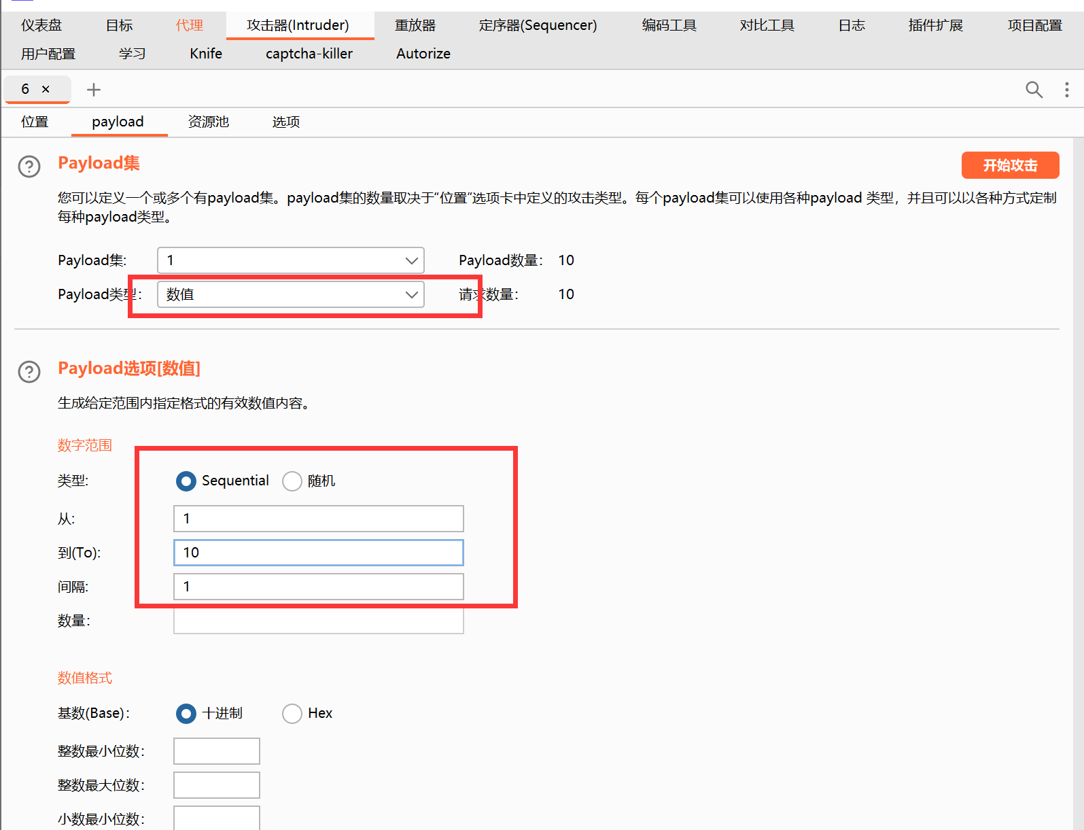Open help for the Payload集 section

click(x=29, y=167)
